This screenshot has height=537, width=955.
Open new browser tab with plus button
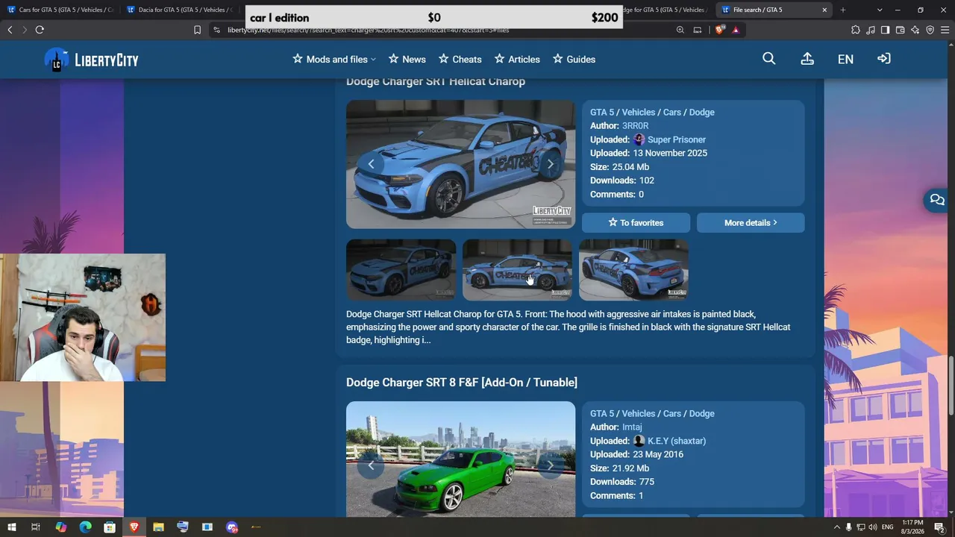(x=843, y=10)
